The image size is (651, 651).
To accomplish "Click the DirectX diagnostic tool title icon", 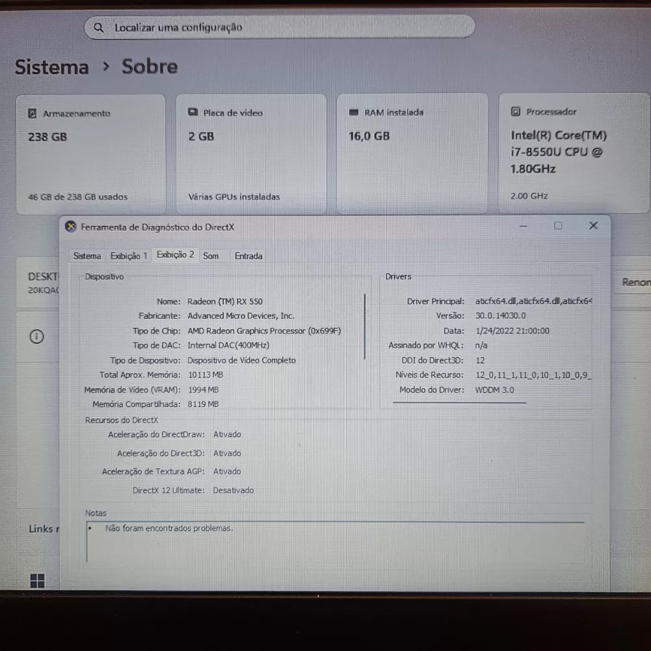I will 70,227.
